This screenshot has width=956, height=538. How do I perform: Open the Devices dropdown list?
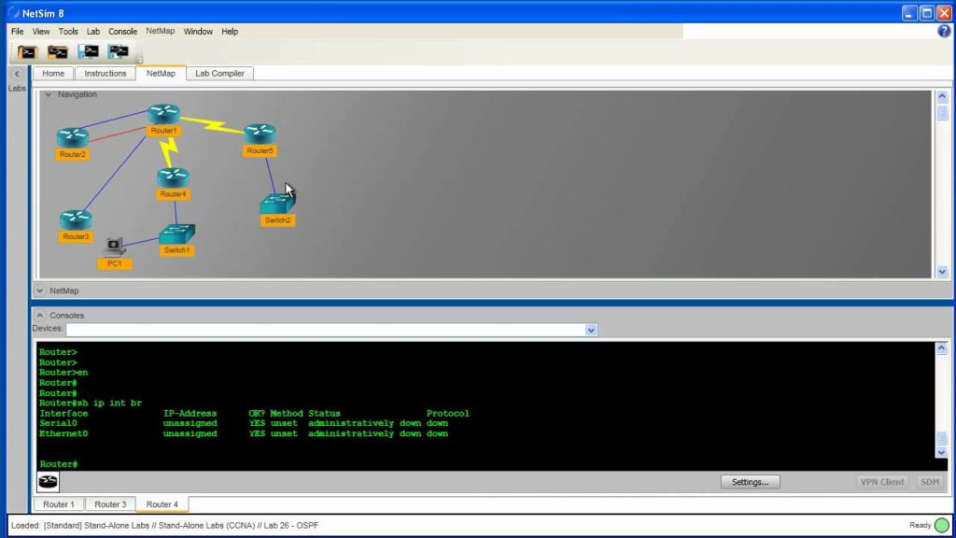(591, 330)
